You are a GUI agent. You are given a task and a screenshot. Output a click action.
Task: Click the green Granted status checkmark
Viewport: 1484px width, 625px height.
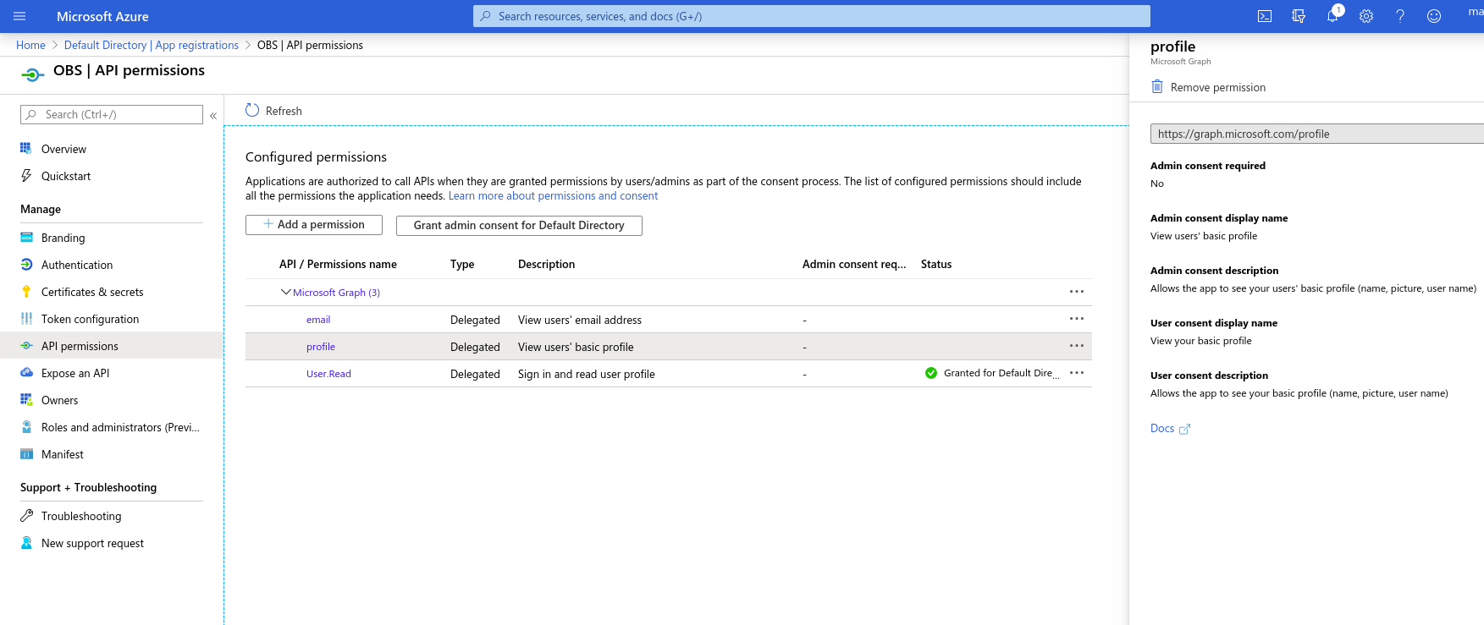[x=931, y=373]
